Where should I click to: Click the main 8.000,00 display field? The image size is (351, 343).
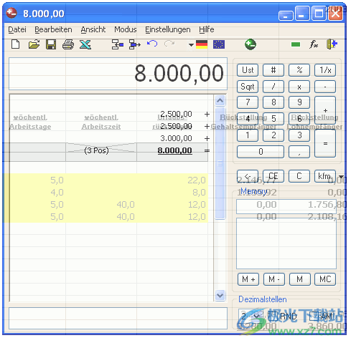[118, 74]
